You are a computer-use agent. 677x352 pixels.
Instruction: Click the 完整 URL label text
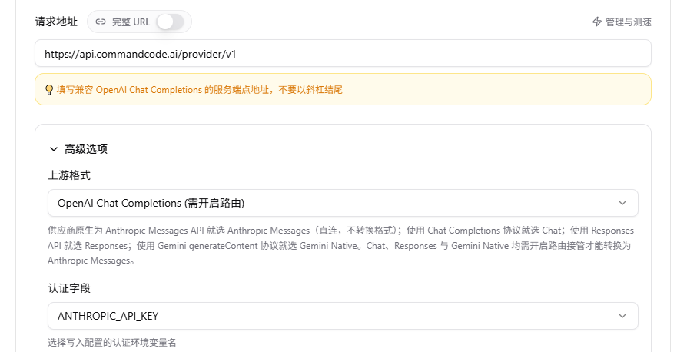pyautogui.click(x=131, y=22)
